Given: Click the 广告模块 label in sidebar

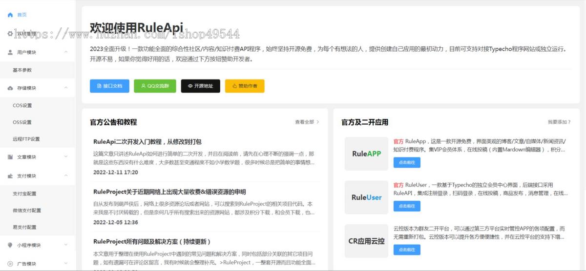Looking at the screenshot, I should [x=26, y=264].
